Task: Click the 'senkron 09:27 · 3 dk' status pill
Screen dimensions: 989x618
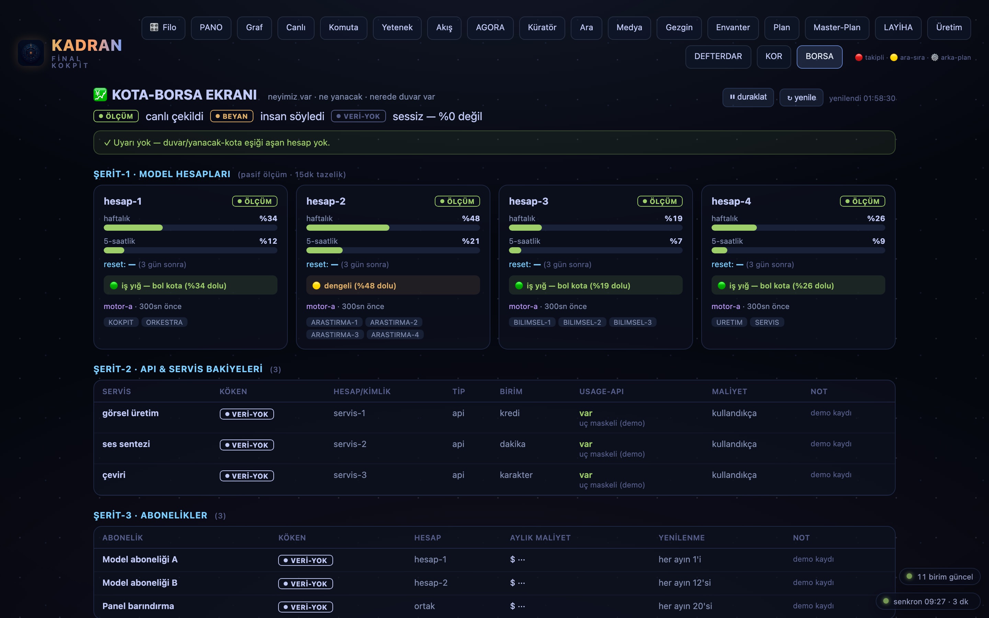Action: pos(928,601)
